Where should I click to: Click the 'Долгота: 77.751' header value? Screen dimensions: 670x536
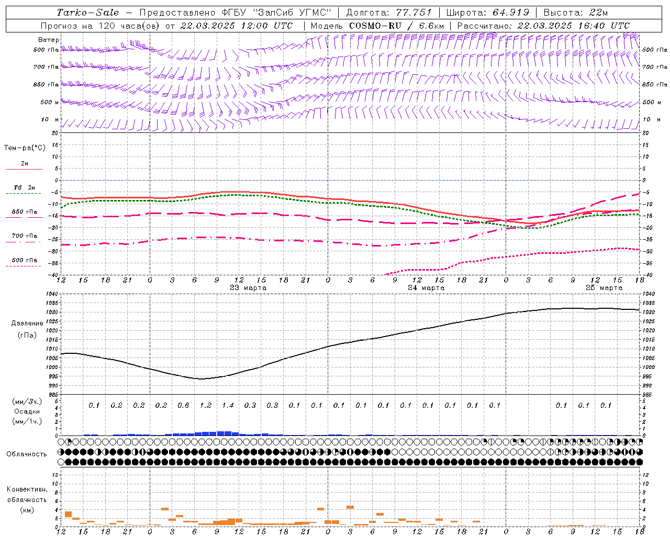(x=389, y=13)
